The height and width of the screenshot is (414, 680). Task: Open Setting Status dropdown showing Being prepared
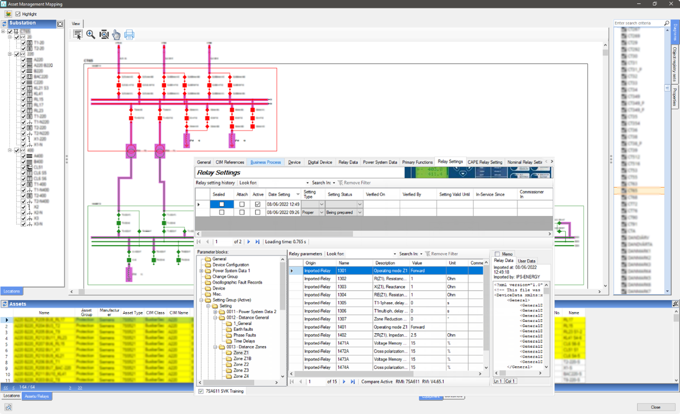(x=360, y=212)
